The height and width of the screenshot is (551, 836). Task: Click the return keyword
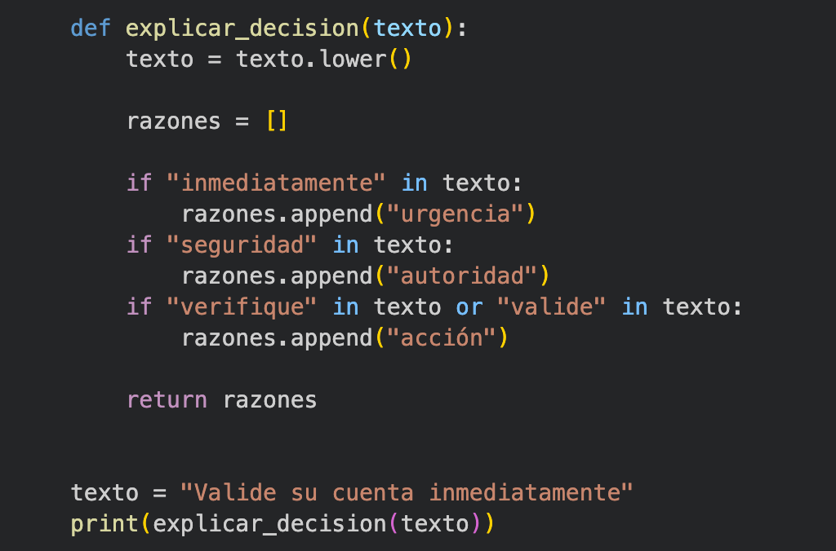(x=167, y=400)
